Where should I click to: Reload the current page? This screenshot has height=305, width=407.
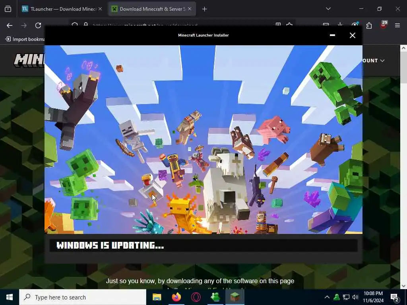point(38,25)
